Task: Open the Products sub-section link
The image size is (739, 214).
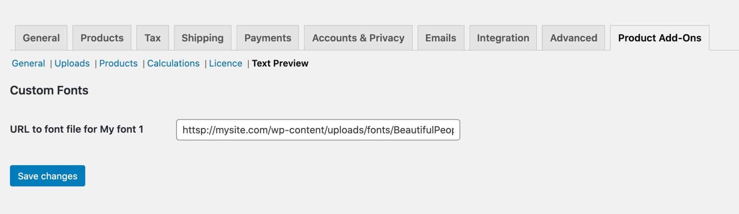Action: click(118, 63)
